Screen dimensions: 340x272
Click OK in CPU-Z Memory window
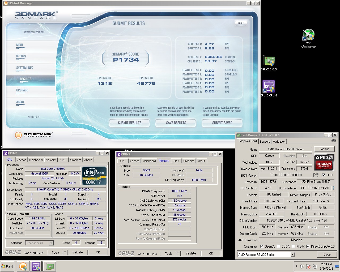tap(211, 253)
